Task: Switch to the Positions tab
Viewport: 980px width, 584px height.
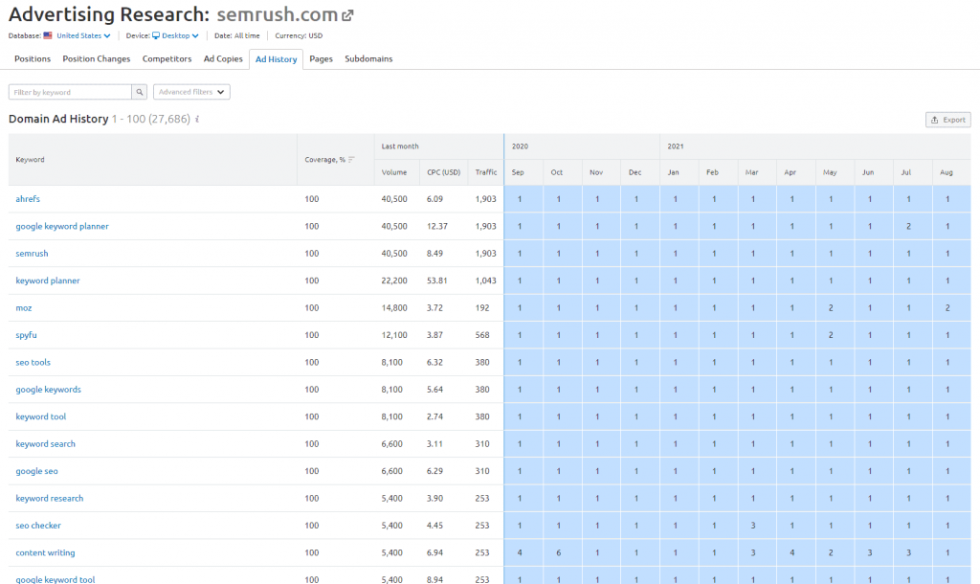Action: (33, 58)
